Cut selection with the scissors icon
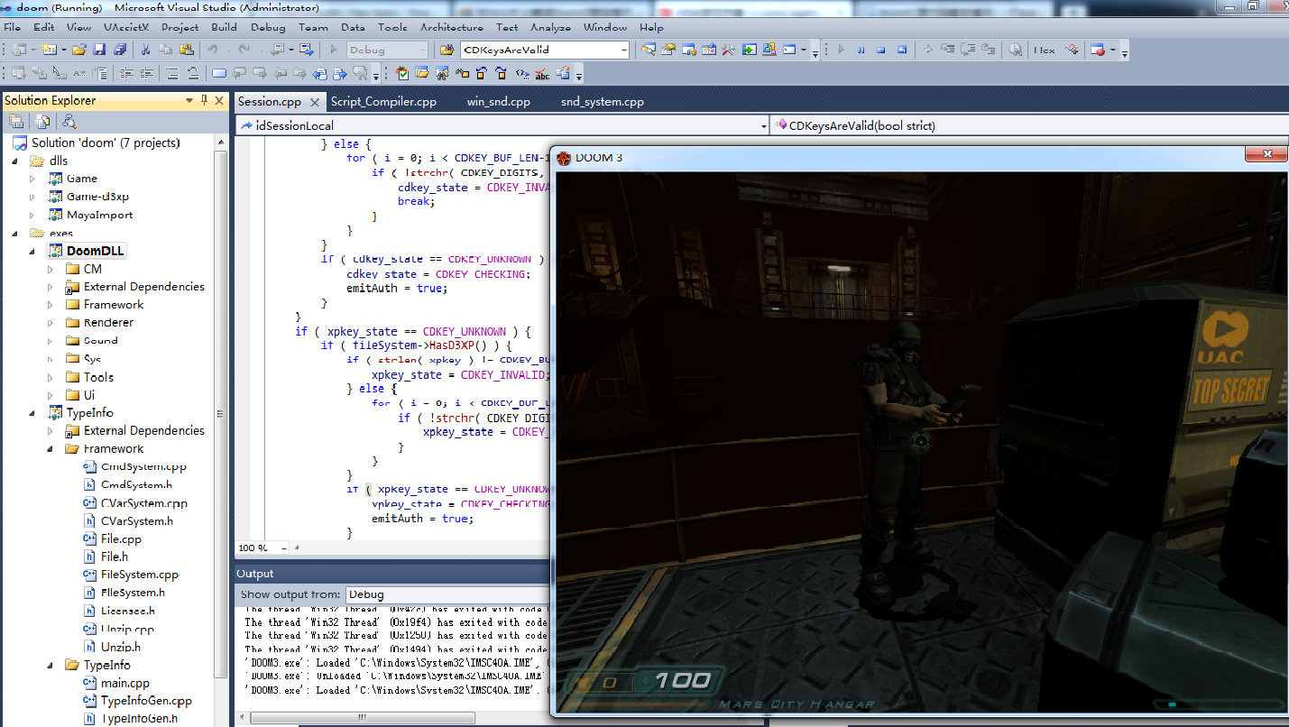This screenshot has width=1289, height=727. pyautogui.click(x=145, y=50)
